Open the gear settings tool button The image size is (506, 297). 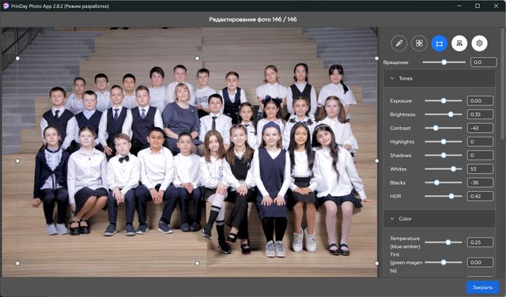(x=479, y=43)
